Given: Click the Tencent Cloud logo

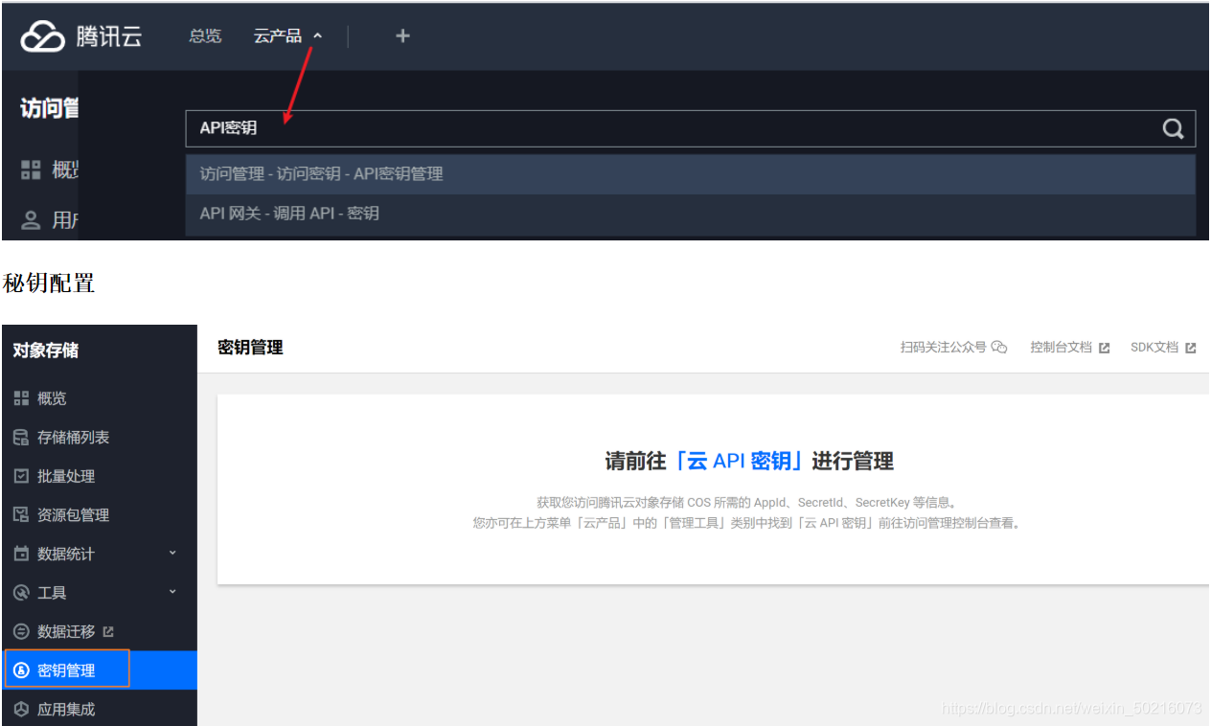Looking at the screenshot, I should [81, 36].
